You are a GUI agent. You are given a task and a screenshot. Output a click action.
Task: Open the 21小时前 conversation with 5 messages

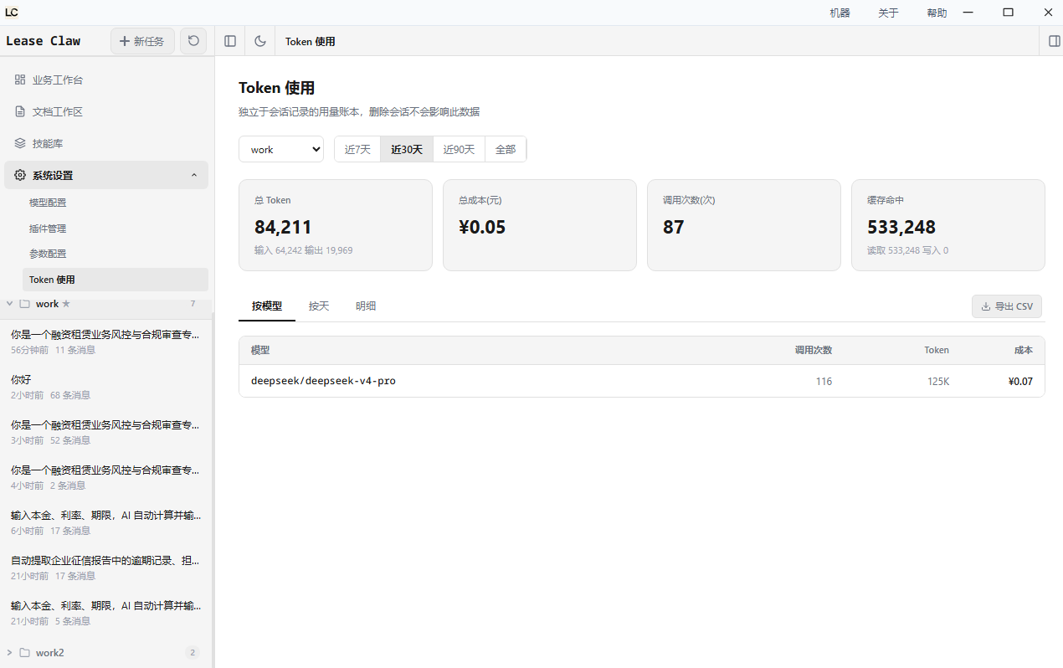pyautogui.click(x=106, y=613)
